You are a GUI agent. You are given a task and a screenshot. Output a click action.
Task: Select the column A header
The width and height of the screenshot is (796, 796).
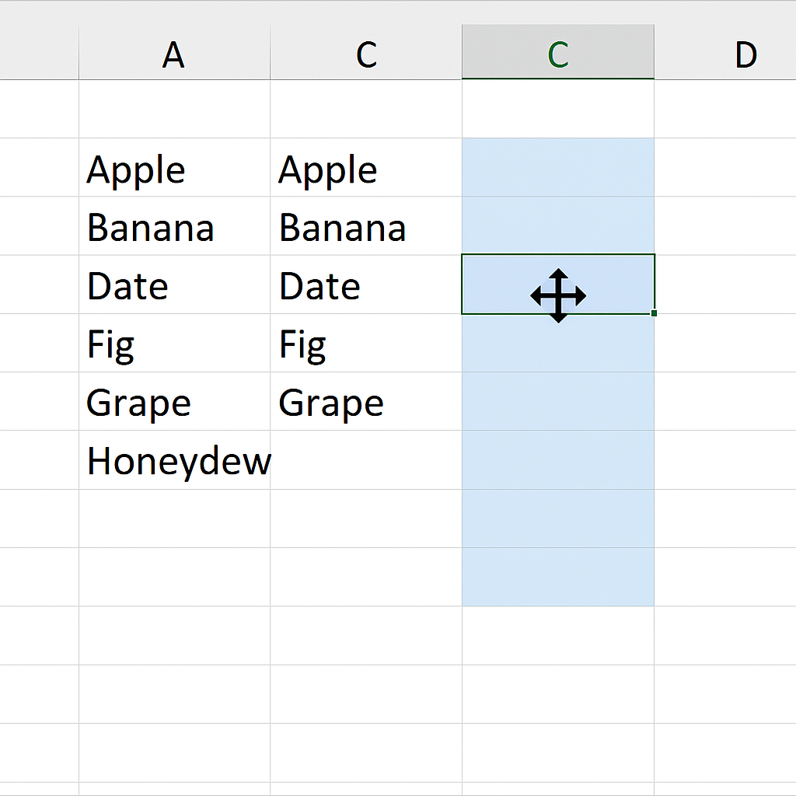pos(174,52)
